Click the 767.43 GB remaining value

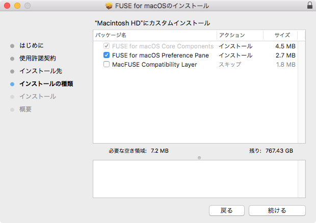click(x=279, y=151)
